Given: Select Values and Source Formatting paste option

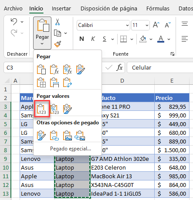Looking at the screenshot, I should (x=68, y=109).
